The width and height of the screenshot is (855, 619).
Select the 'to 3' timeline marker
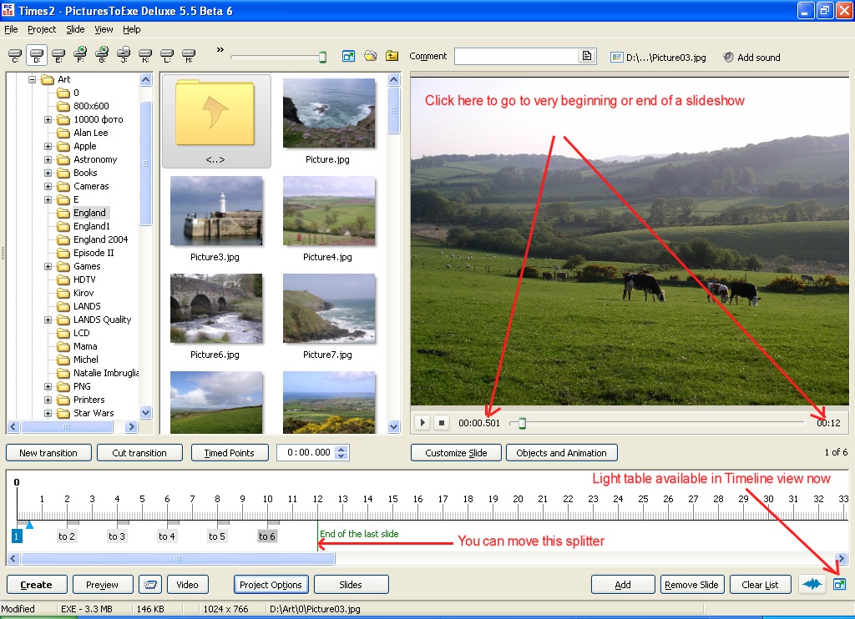(x=117, y=536)
